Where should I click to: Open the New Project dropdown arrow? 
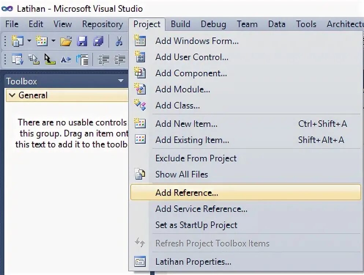click(x=29, y=41)
